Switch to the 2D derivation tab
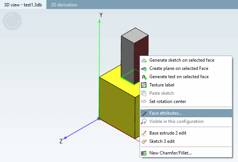Image resolution: width=238 pixels, height=162 pixels. 64,5
